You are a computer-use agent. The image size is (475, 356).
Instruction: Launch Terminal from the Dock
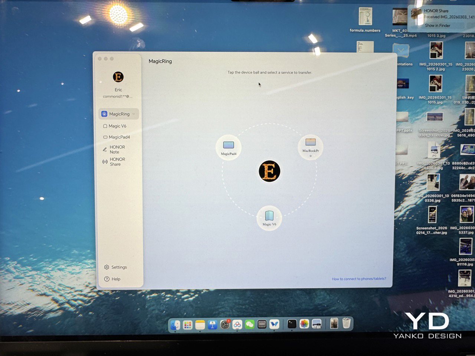(x=292, y=324)
